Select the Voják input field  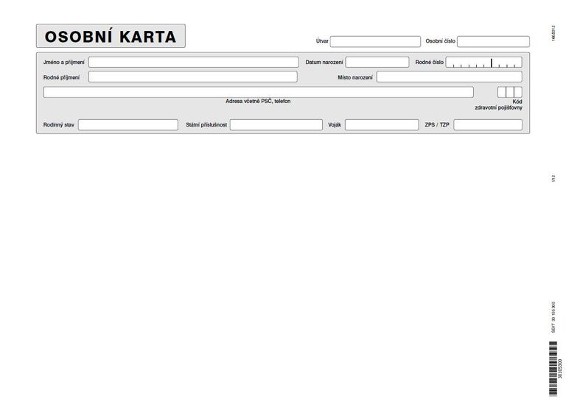(x=382, y=125)
